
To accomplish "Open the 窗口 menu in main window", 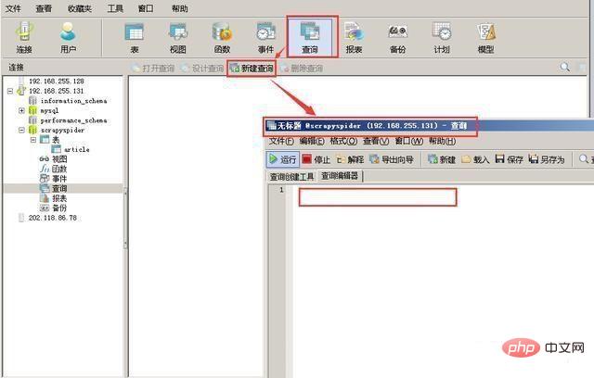I will [x=146, y=8].
